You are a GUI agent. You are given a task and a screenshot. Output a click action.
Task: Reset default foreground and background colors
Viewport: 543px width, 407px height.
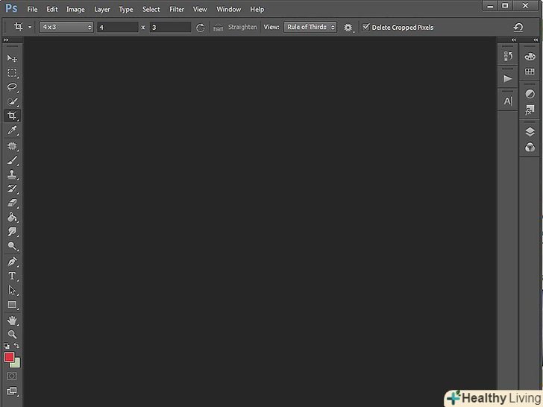7,346
